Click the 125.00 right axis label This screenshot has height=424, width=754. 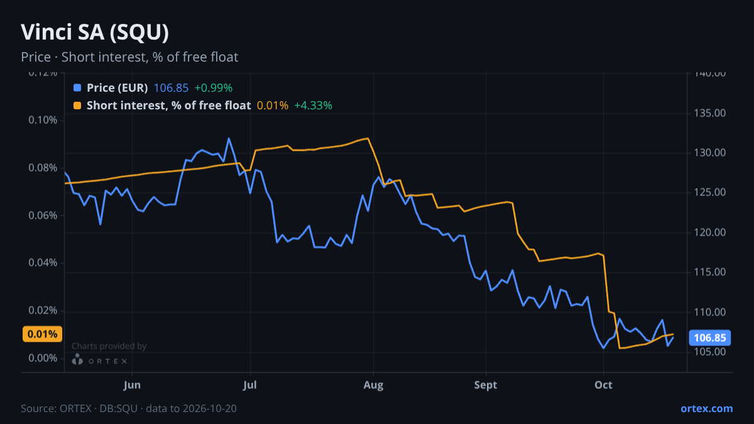click(710, 192)
